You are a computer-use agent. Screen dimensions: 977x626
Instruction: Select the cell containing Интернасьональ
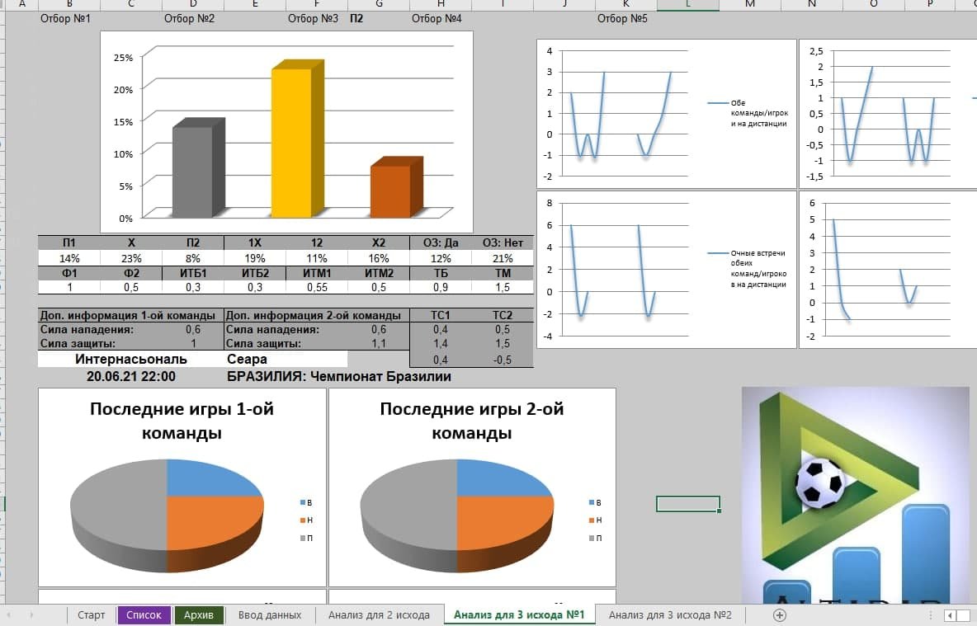(130, 360)
